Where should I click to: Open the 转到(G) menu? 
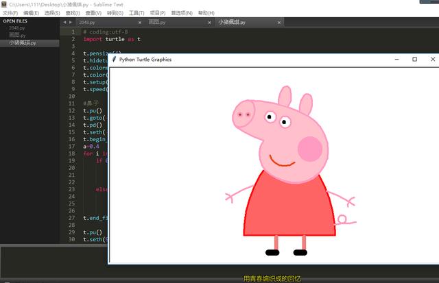click(x=115, y=13)
